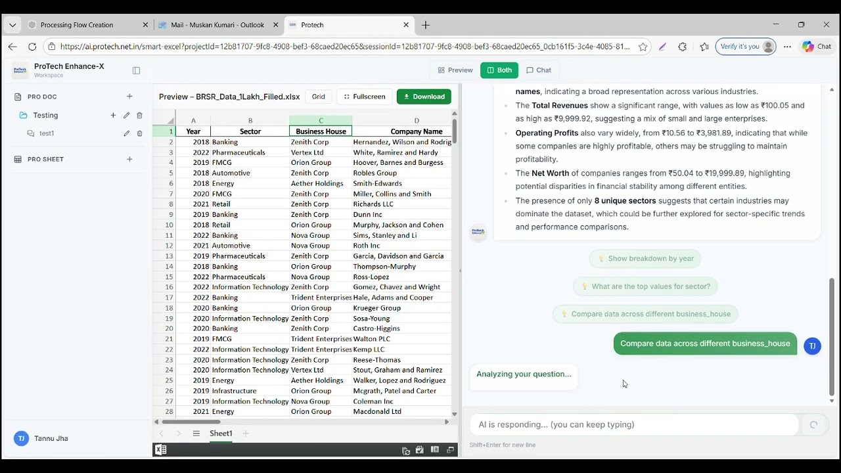Select the Sheet1 tab
The height and width of the screenshot is (473, 841).
point(221,434)
